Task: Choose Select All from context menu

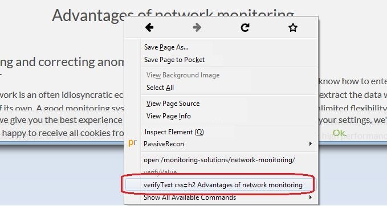Action: coord(160,88)
